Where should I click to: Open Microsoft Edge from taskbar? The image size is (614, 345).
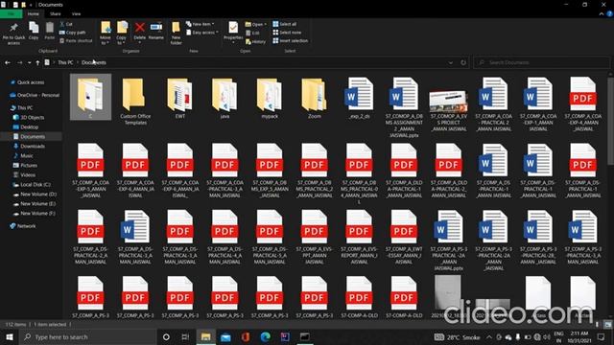point(265,336)
